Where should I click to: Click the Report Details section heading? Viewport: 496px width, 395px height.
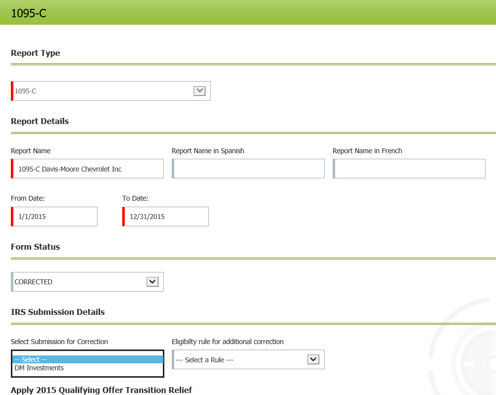coord(40,121)
